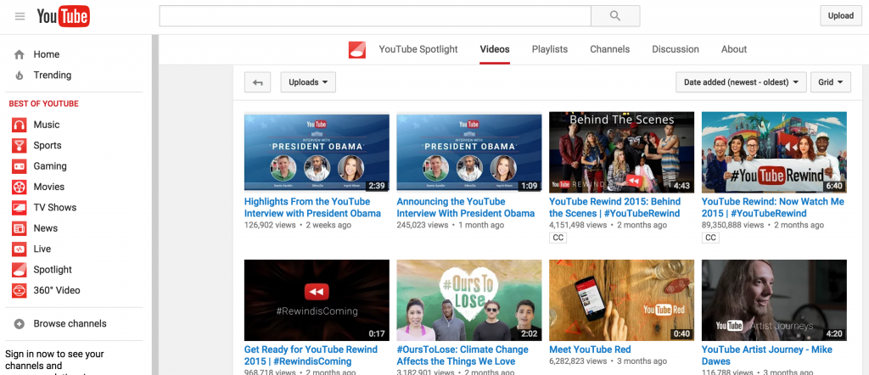Click the YouTube Spotlight channel avatar
This screenshot has width=869, height=375.
coord(357,50)
